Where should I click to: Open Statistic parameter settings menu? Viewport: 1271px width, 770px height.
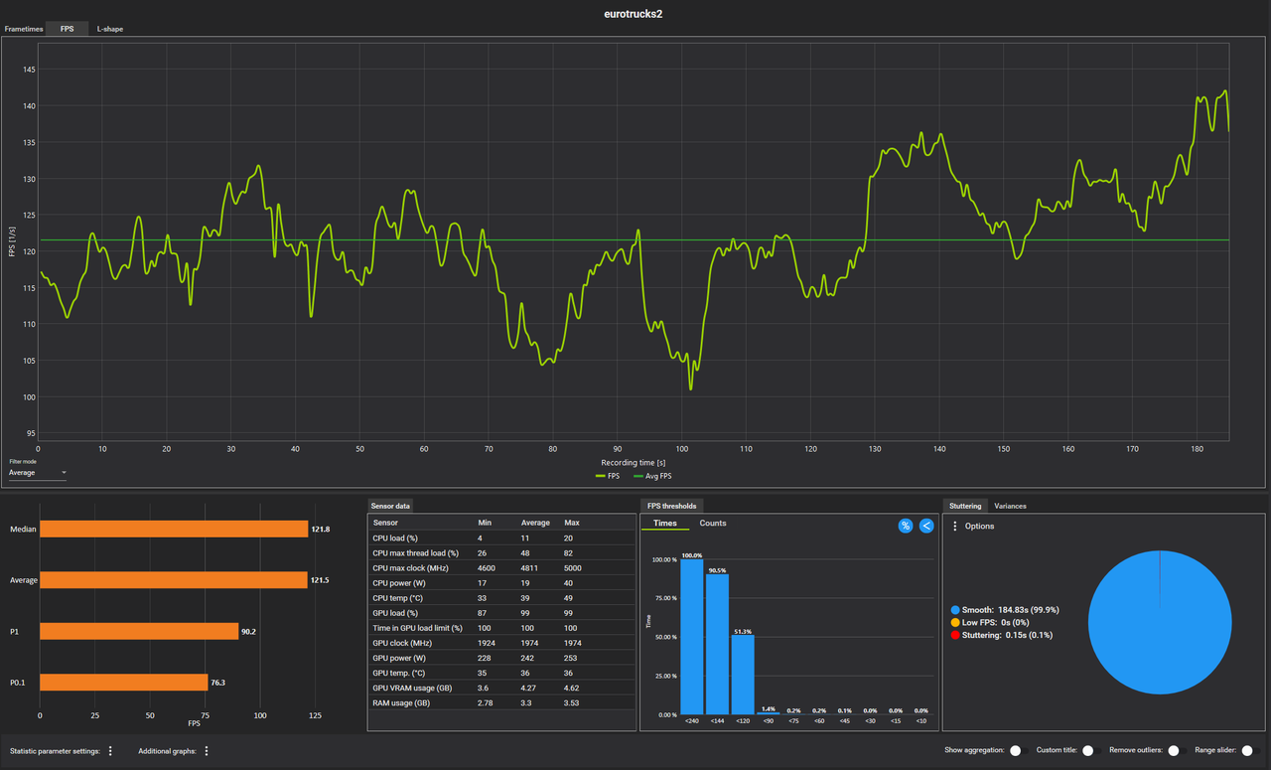(x=110, y=751)
